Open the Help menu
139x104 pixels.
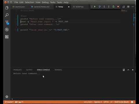tap(66, 2)
